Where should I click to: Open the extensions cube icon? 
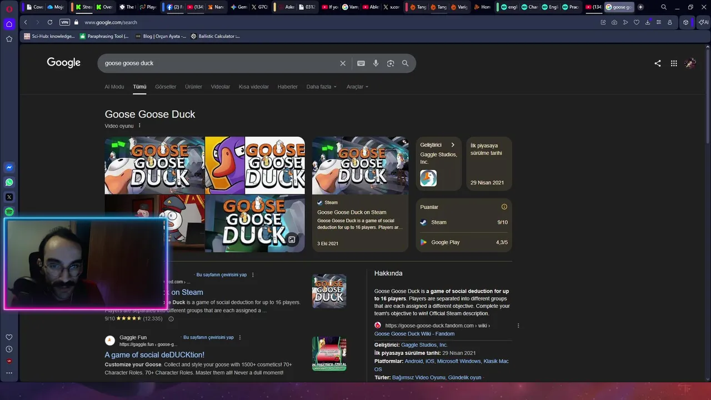pyautogui.click(x=686, y=22)
